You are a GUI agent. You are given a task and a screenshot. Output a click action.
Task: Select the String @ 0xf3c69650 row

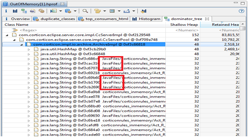121,116
